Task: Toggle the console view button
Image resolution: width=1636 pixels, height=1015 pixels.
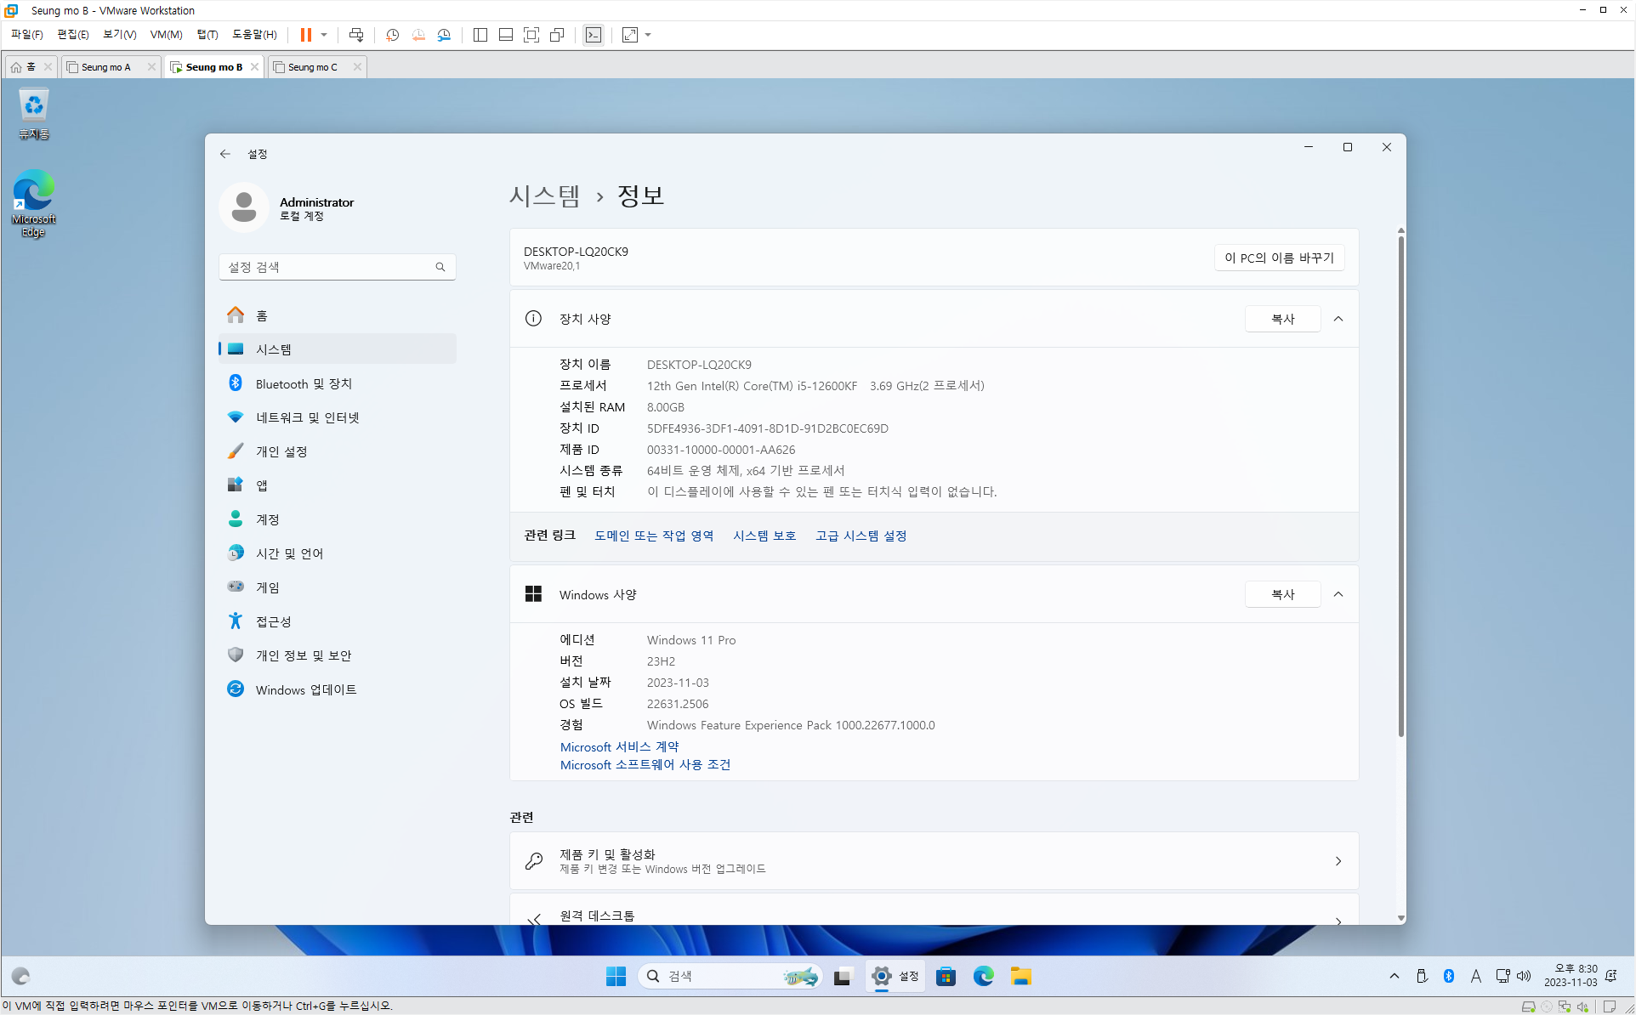Action: 594,35
